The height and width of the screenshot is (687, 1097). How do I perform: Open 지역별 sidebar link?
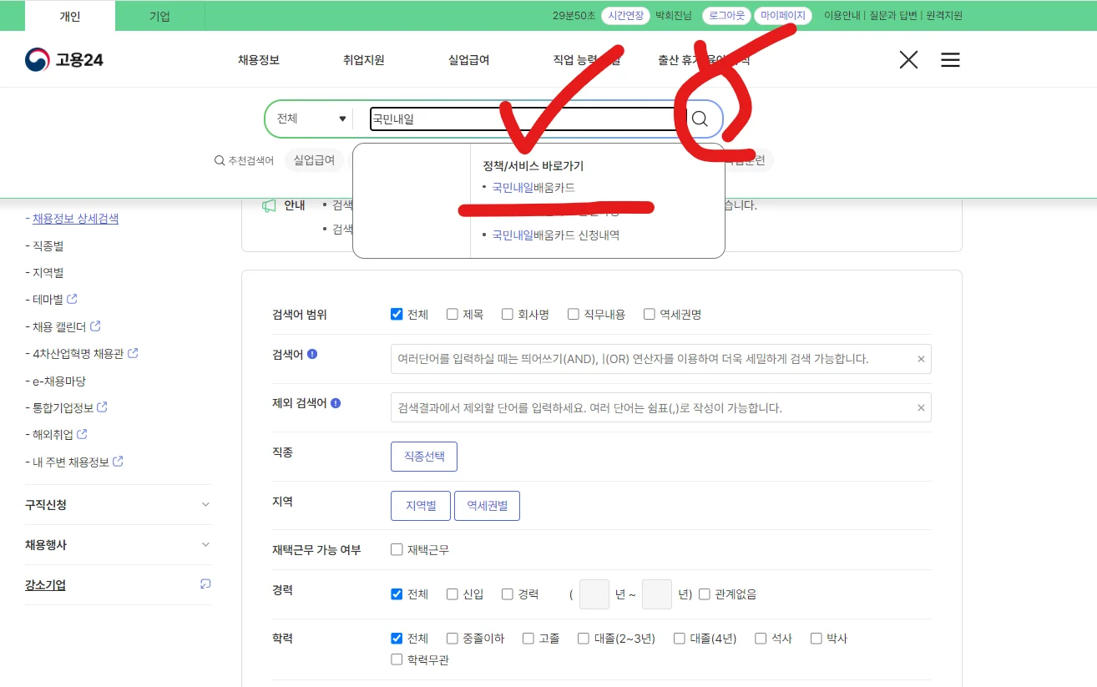coord(48,272)
